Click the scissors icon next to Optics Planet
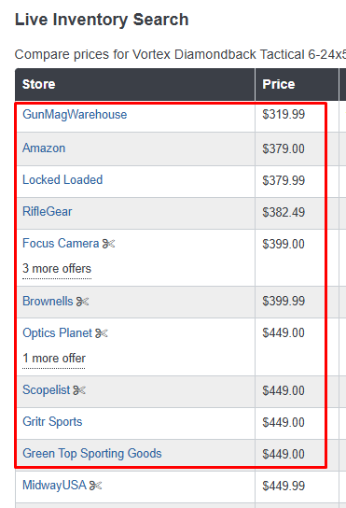The width and height of the screenshot is (346, 508). pos(102,333)
